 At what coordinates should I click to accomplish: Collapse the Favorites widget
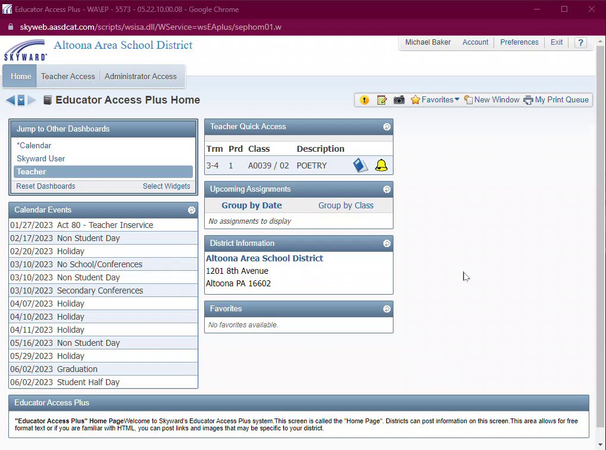(386, 309)
